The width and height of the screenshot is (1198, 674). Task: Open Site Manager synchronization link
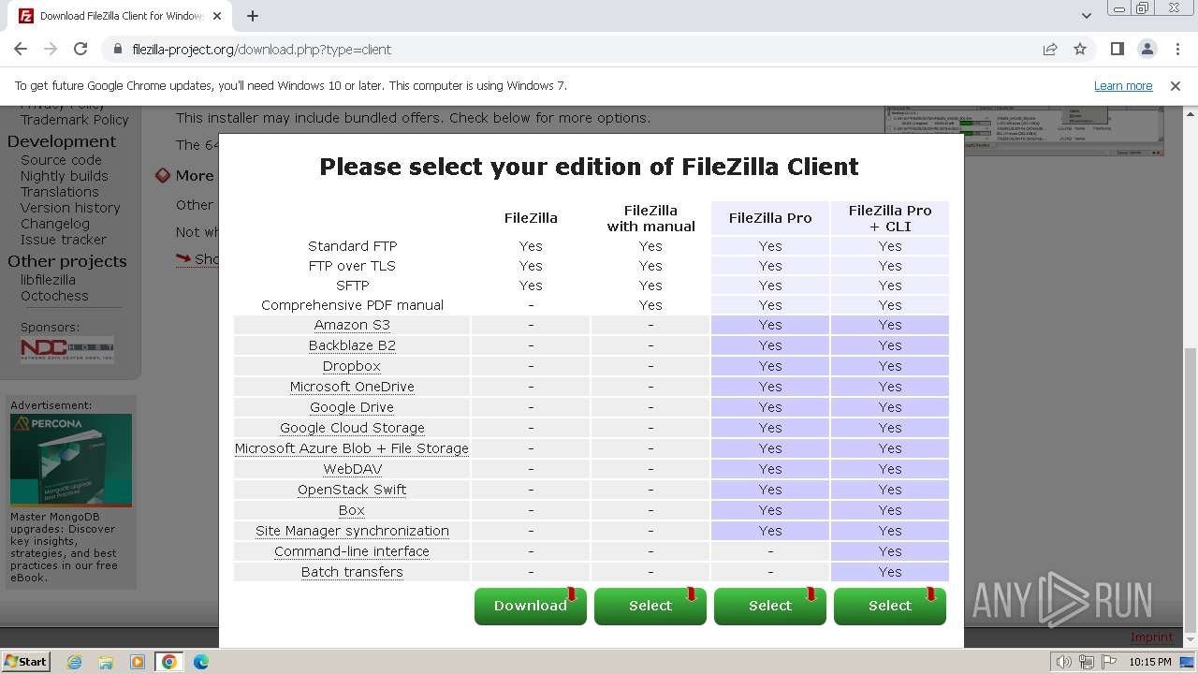352,531
